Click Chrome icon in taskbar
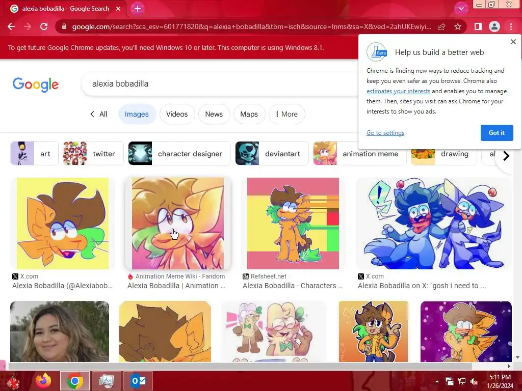This screenshot has width=522, height=391. (75, 381)
